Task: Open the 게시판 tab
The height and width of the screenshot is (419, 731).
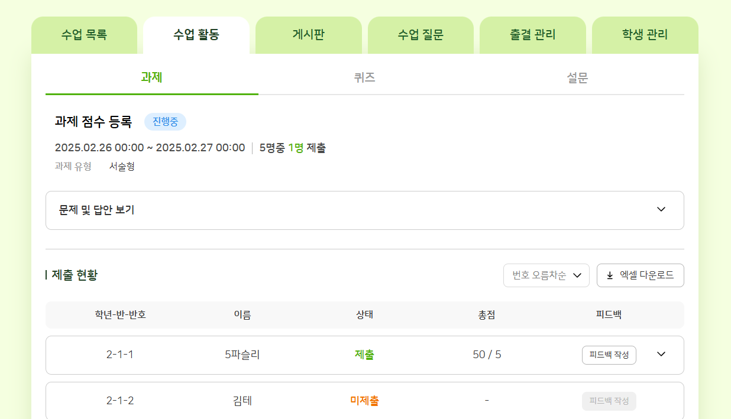Action: 308,35
